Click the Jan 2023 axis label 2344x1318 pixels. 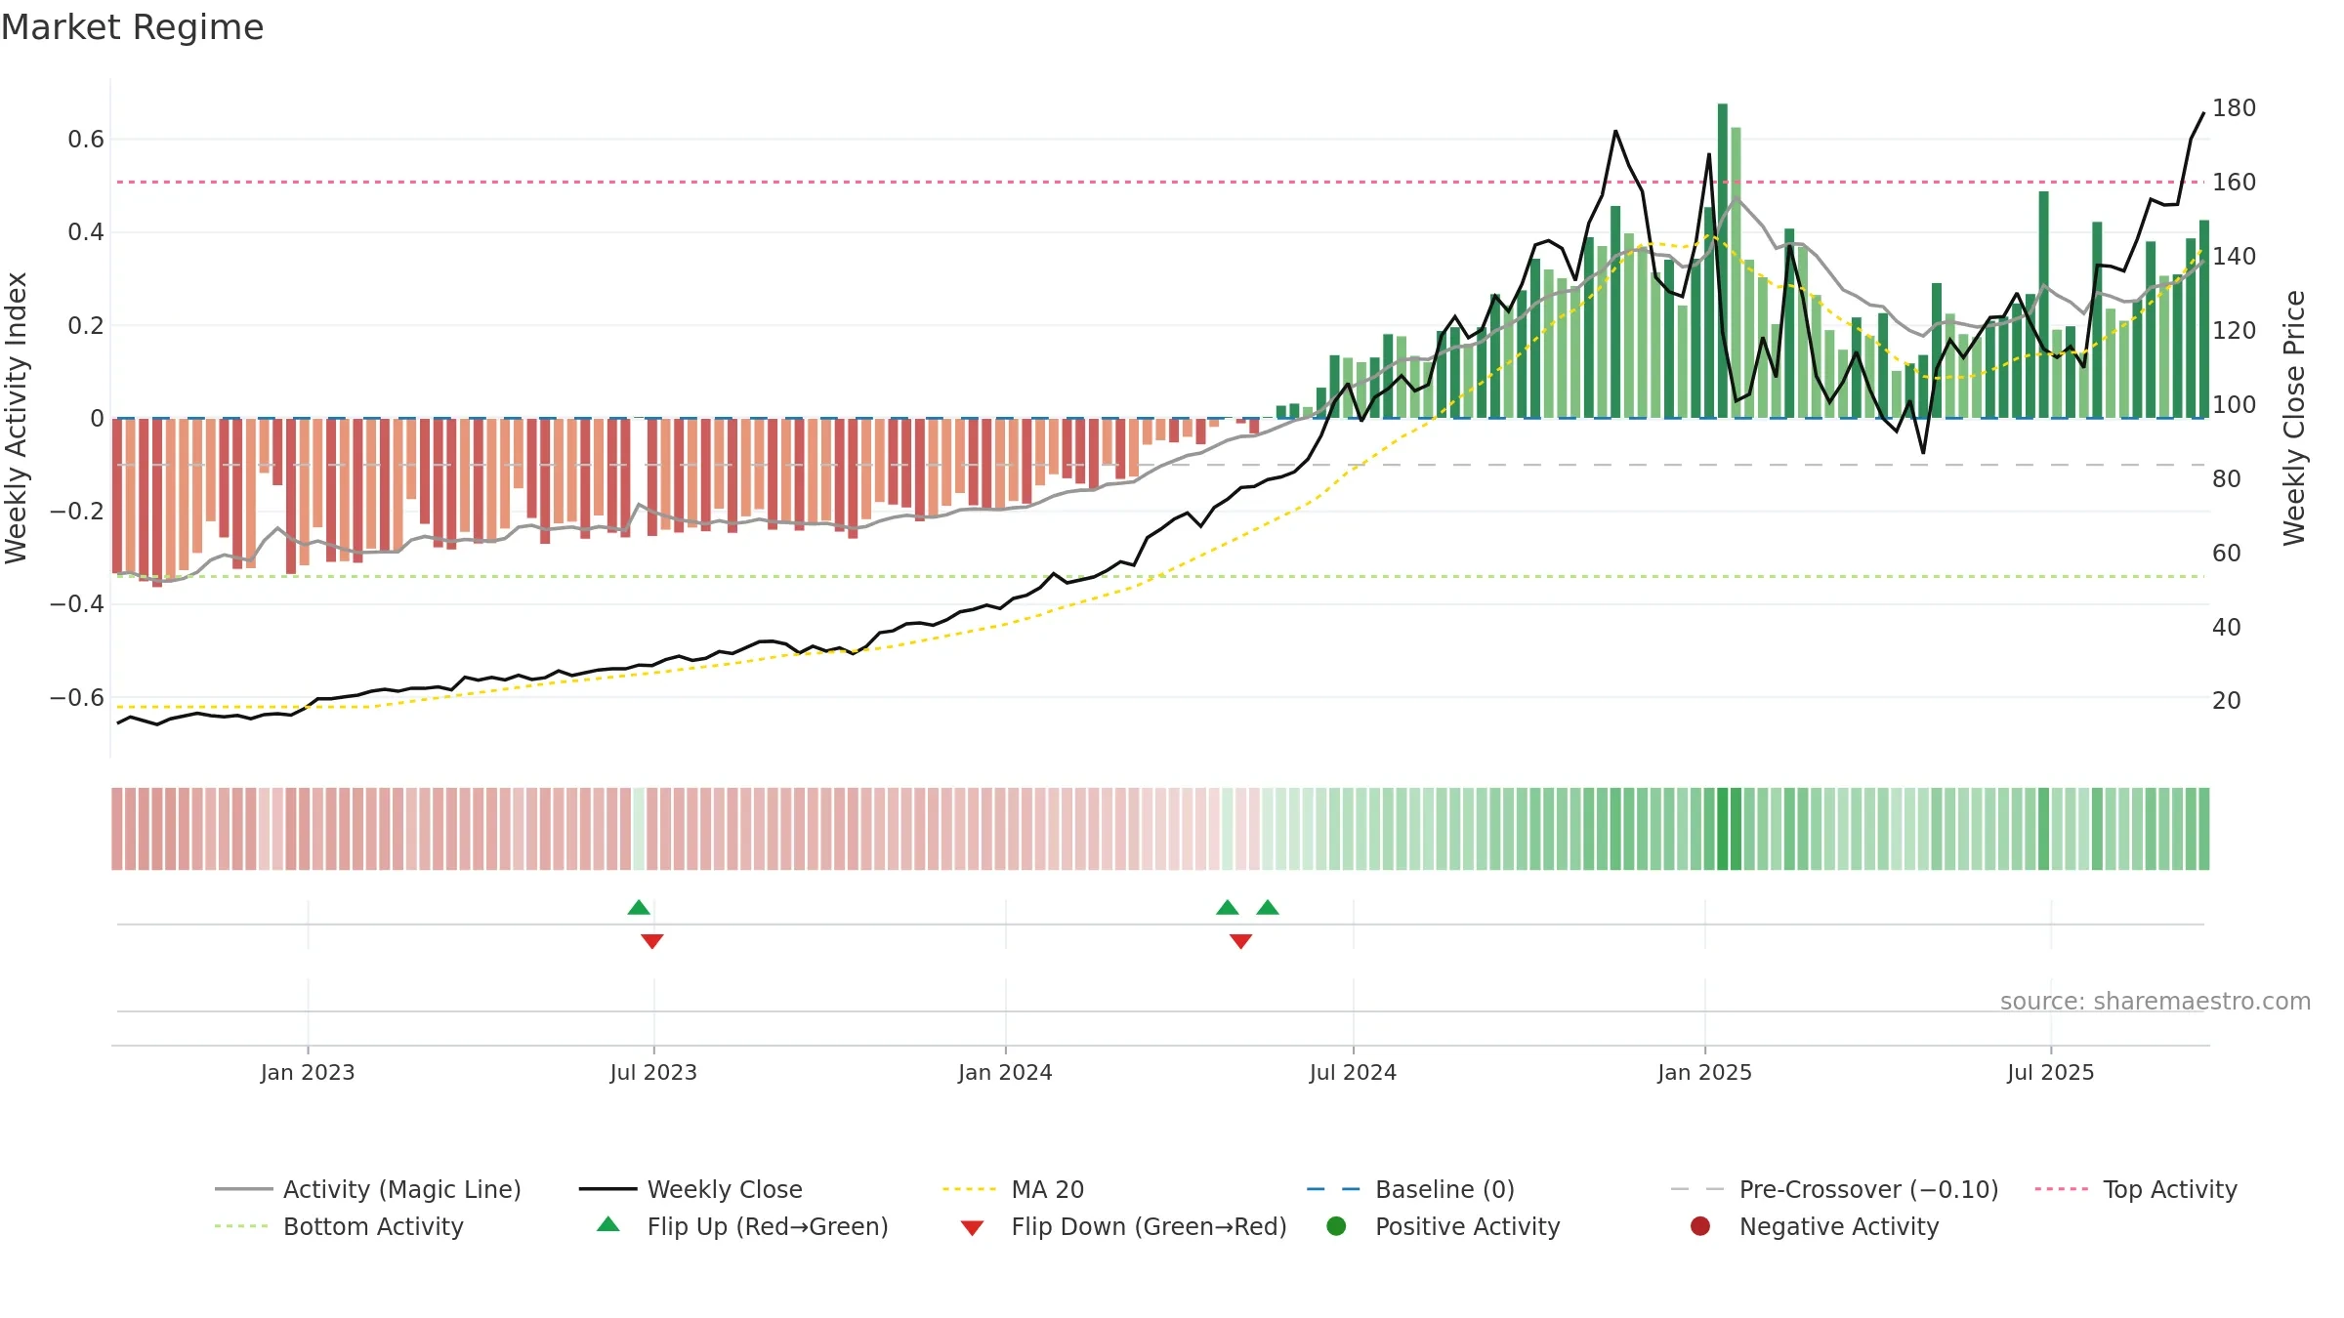(x=308, y=1073)
